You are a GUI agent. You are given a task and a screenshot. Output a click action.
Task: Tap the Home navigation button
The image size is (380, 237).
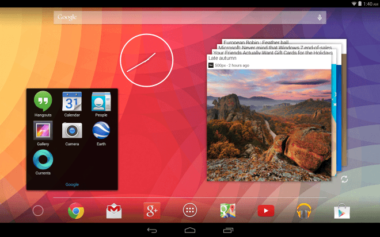(190, 230)
